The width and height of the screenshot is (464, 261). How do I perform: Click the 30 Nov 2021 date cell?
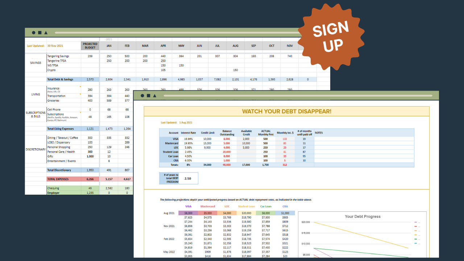click(55, 46)
